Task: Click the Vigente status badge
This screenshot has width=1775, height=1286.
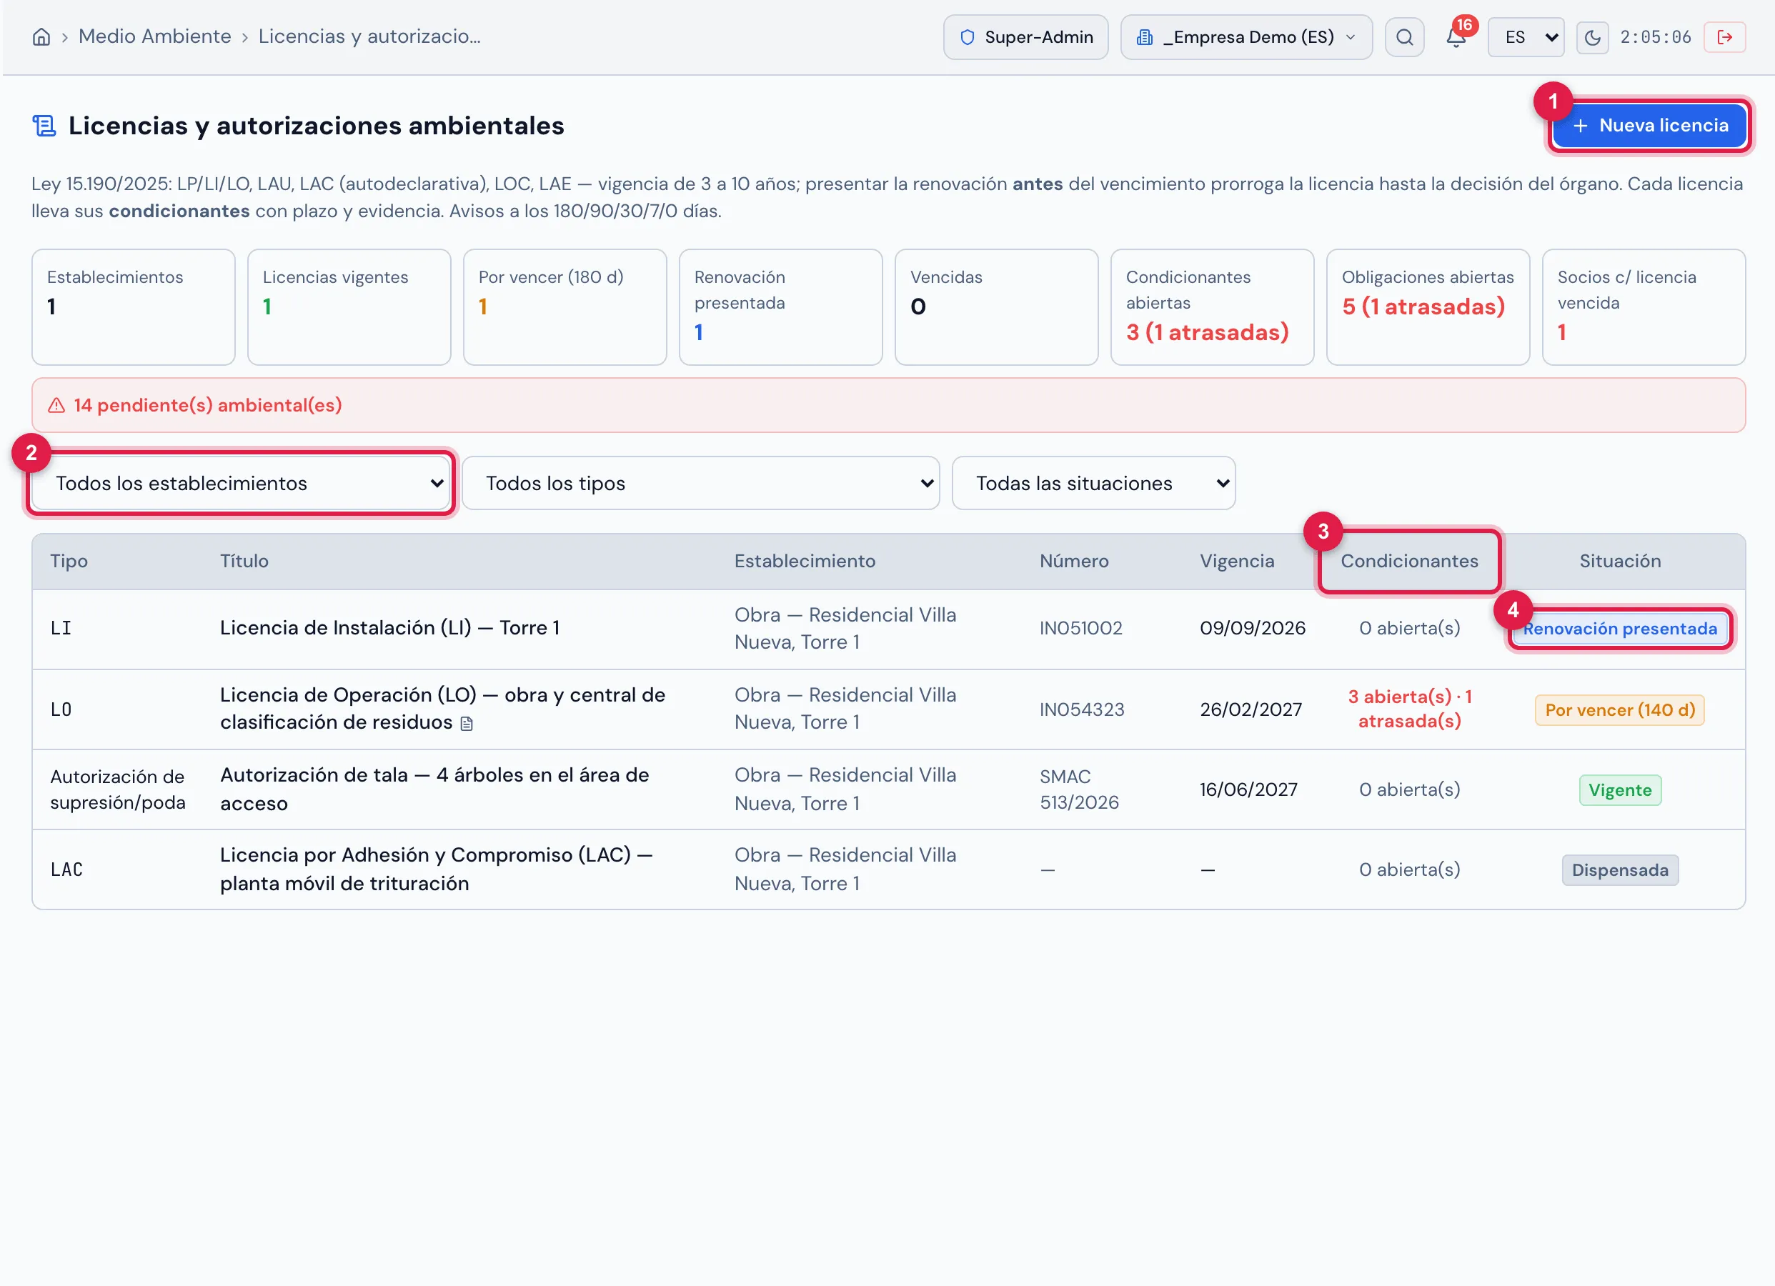Action: pyautogui.click(x=1620, y=789)
